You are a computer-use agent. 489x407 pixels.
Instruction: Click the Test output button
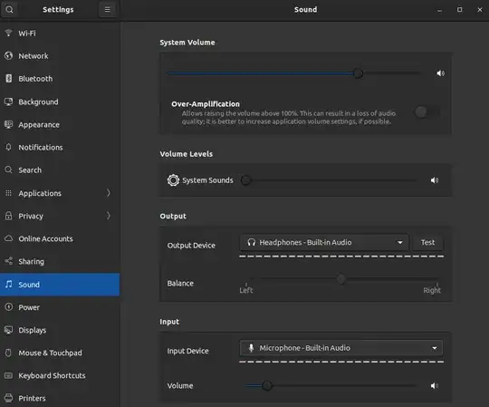coord(427,243)
